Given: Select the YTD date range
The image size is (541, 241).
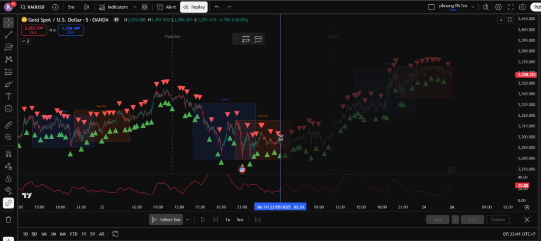Looking at the screenshot, I should pyautogui.click(x=73, y=234).
